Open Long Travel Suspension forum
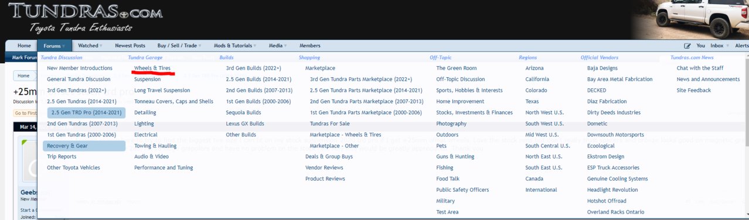This screenshot has width=749, height=220. coord(162,90)
